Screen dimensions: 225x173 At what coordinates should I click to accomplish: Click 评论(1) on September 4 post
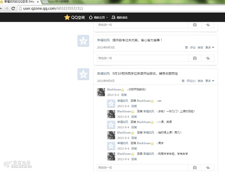tap(191, 81)
